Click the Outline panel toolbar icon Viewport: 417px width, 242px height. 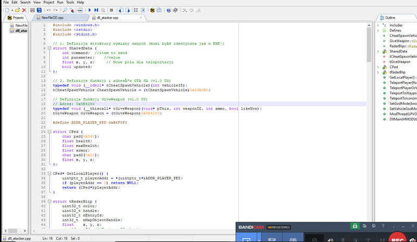coord(159,10)
